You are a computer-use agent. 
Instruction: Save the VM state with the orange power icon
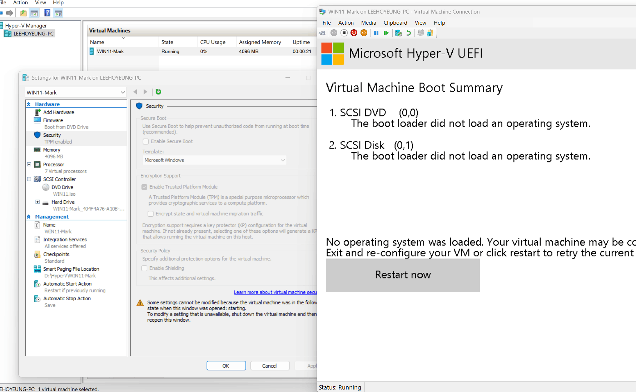[364, 33]
